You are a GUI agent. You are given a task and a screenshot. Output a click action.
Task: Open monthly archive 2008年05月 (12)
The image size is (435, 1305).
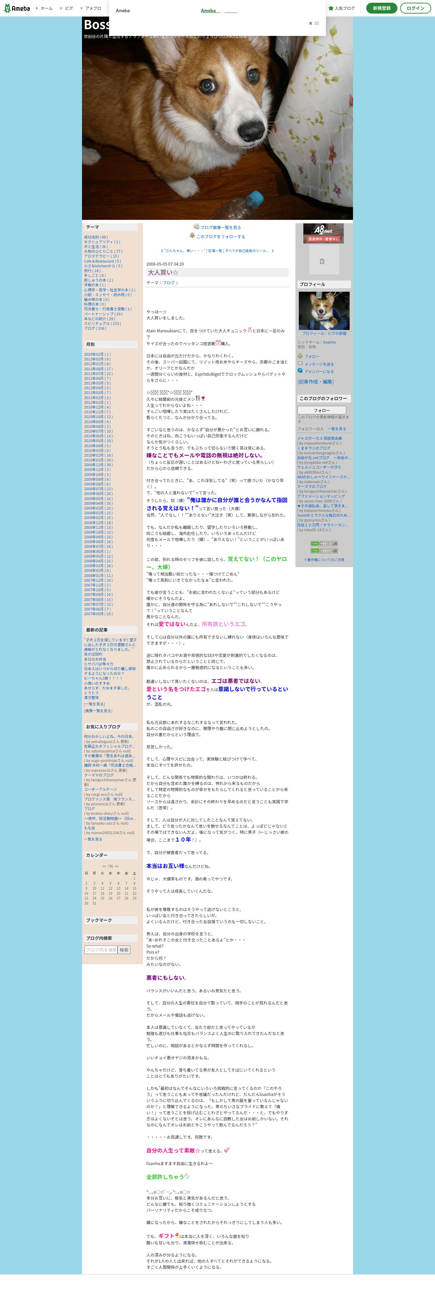[x=98, y=556]
